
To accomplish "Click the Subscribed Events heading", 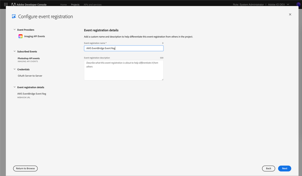I will click(27, 52).
